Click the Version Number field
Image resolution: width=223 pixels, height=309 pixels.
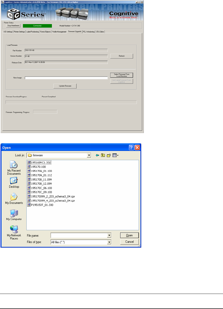click(x=66, y=56)
